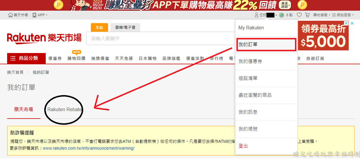Click 登出 to log out
Viewport: 360px width, 160px height.
[266, 146]
